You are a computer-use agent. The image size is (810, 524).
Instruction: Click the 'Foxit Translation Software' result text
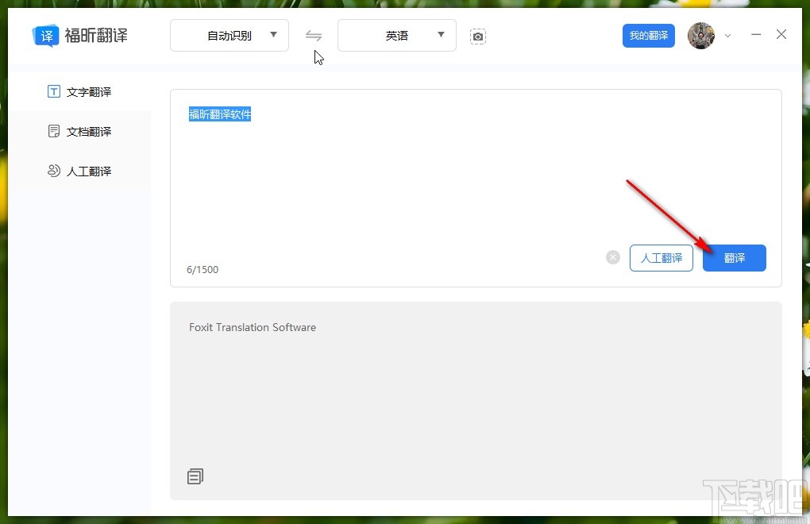[253, 327]
